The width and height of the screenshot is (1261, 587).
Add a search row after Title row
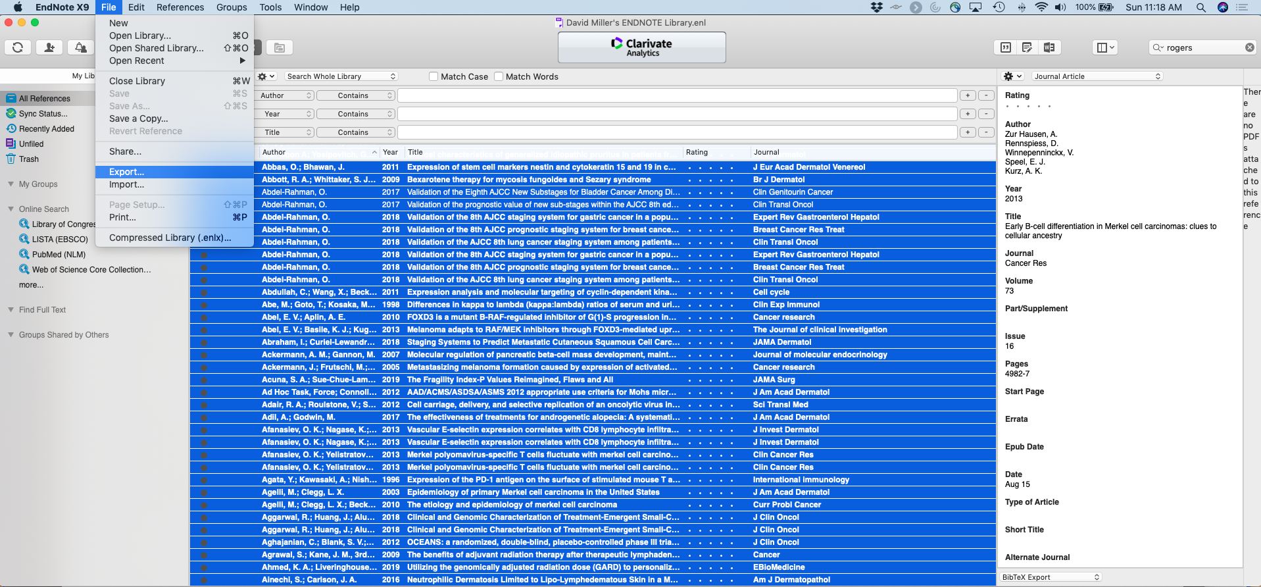(x=968, y=132)
